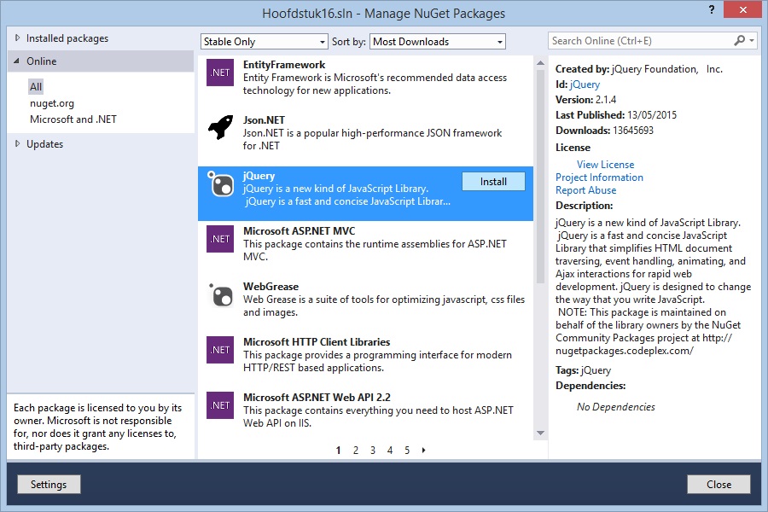
Task: Click the Microsoft ASP.NET MVC .NET icon
Action: coord(220,239)
